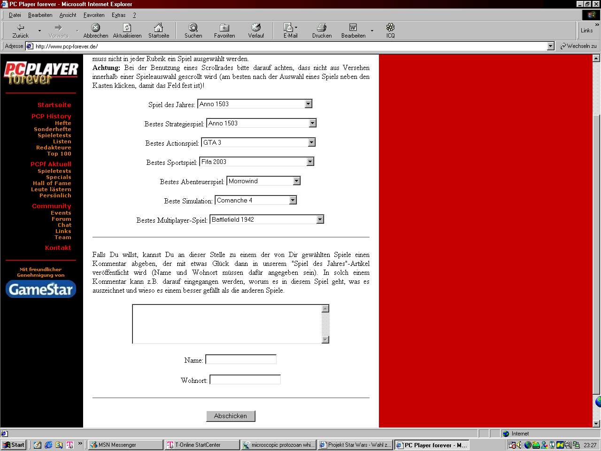This screenshot has height=451, width=601.
Task: Open the Bearbeiten toolbar dropdown arrow
Action: point(372,31)
